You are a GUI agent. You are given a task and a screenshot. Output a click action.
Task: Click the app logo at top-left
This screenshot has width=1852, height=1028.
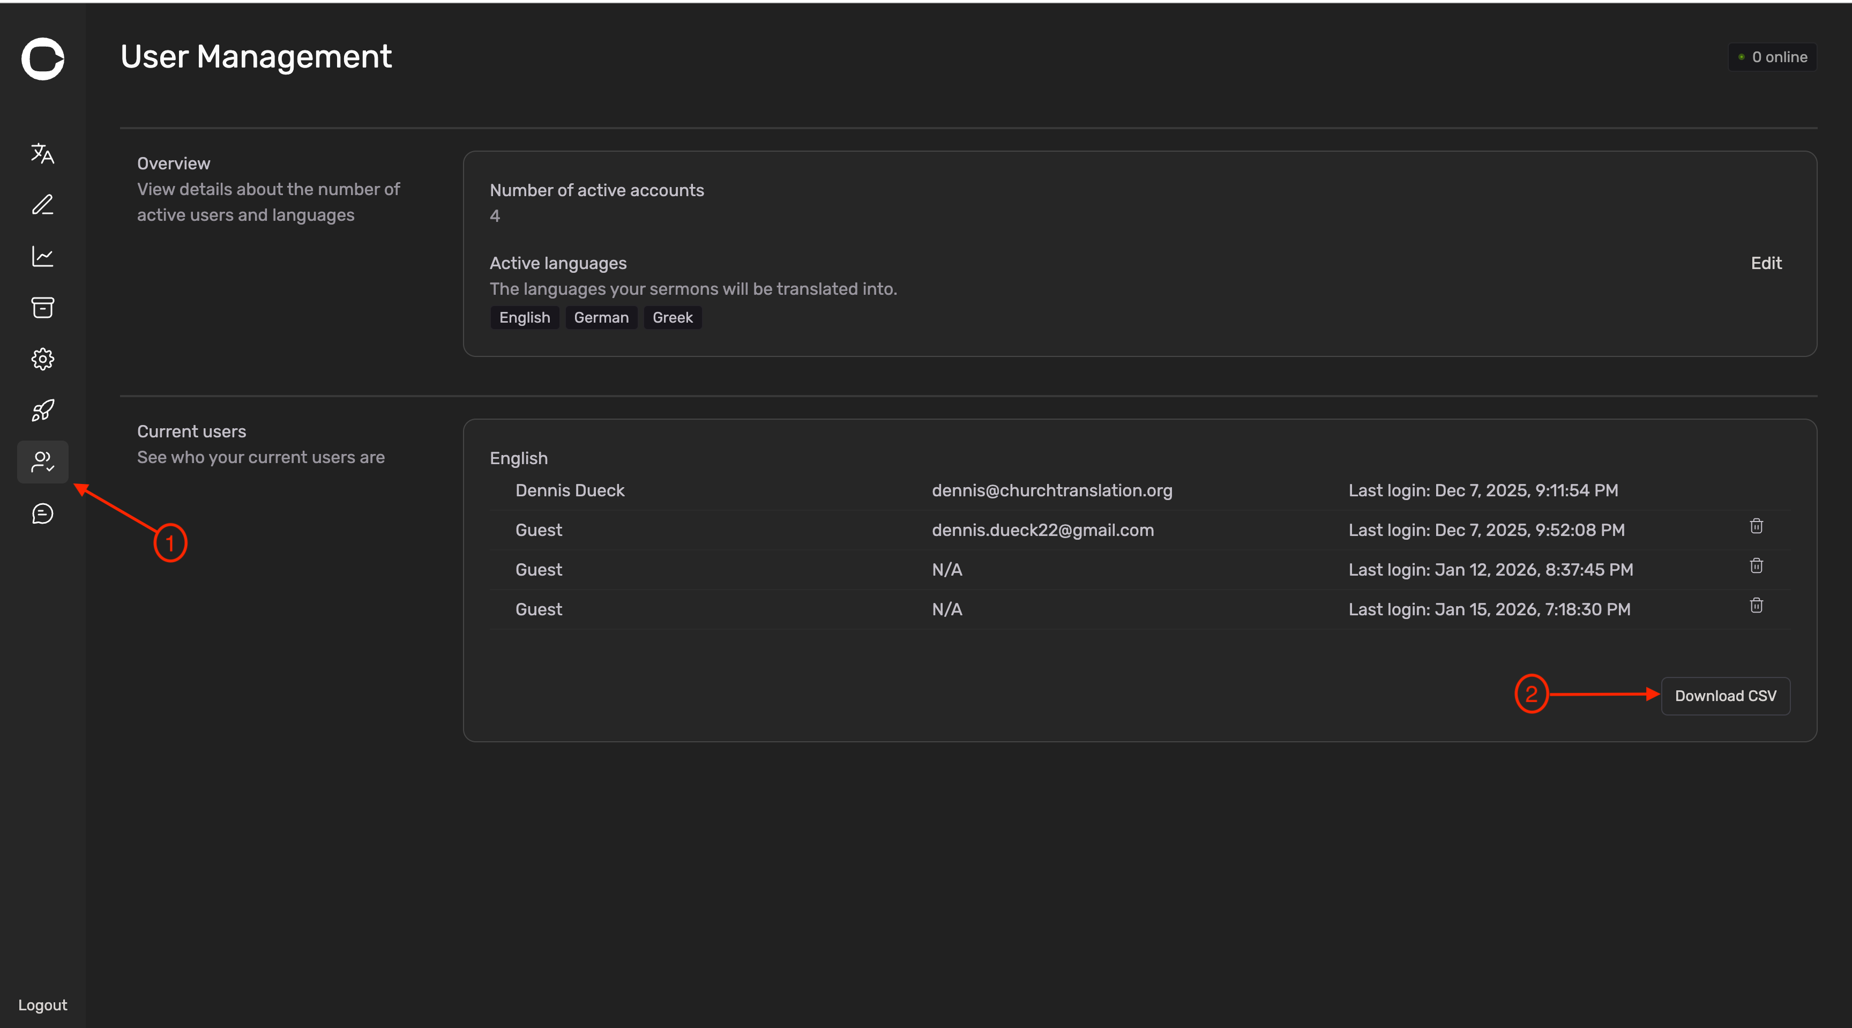(42, 58)
